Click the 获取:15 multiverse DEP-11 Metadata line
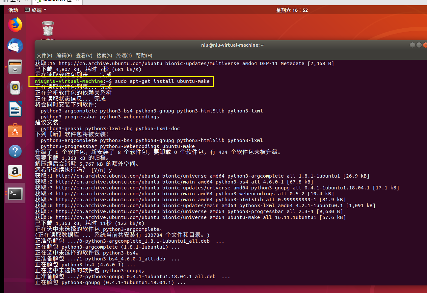Screen dimensions: 427x293 pos(184,63)
